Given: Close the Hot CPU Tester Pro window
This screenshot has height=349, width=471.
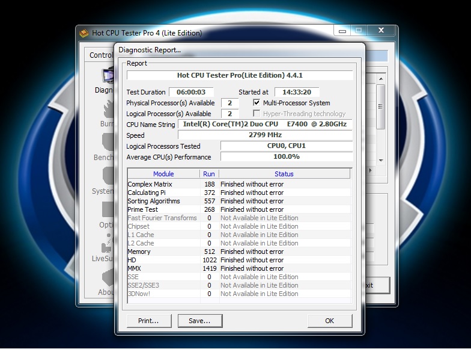Looking at the screenshot, I should pos(381,30).
